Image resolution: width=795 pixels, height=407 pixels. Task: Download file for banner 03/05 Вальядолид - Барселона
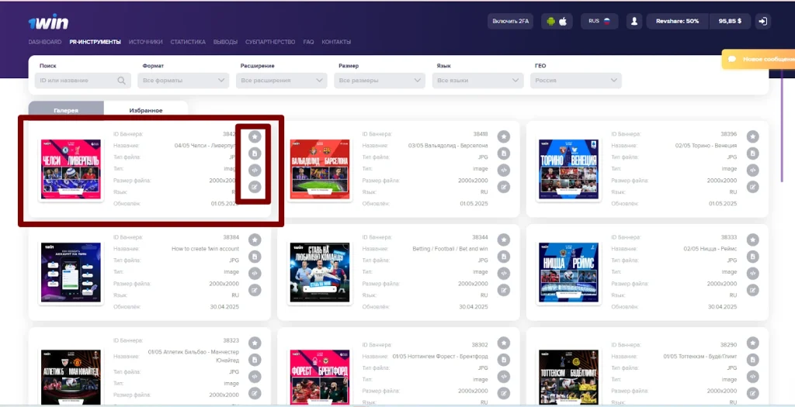pyautogui.click(x=503, y=153)
